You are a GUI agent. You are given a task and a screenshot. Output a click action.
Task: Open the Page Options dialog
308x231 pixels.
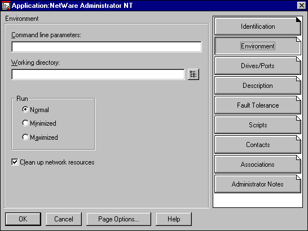(x=118, y=219)
